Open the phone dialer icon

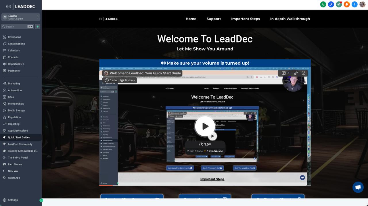pyautogui.click(x=323, y=4)
